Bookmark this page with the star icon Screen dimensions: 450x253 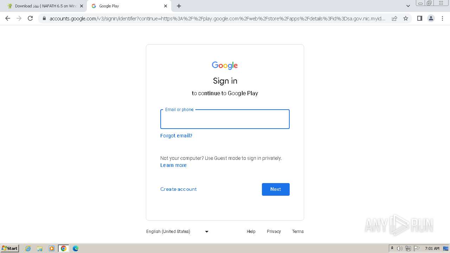click(x=406, y=18)
